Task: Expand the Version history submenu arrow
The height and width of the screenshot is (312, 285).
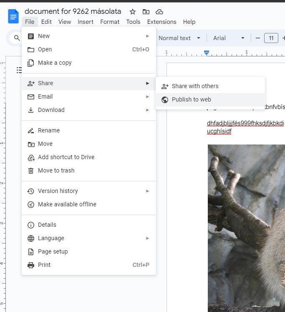Action: click(x=147, y=191)
